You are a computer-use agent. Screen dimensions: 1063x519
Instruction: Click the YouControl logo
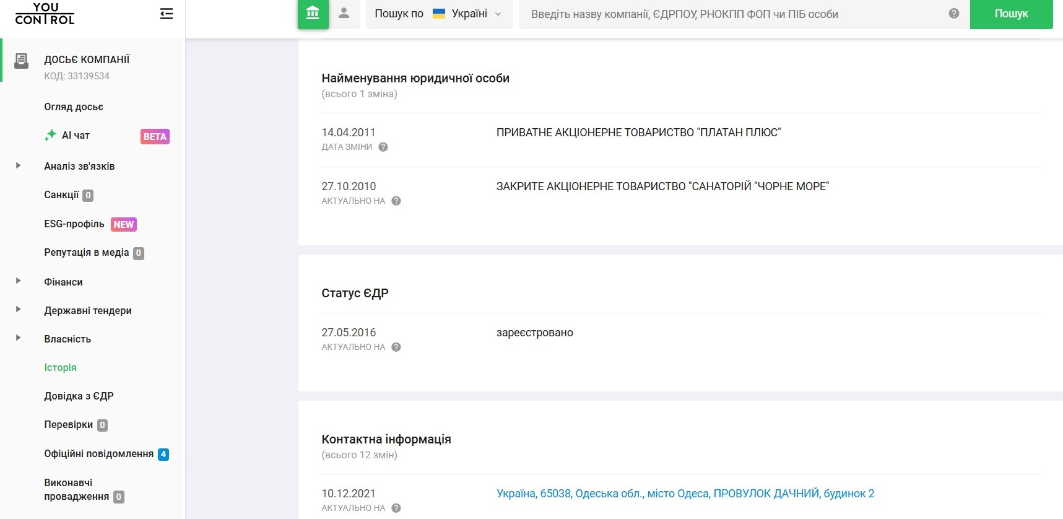[45, 14]
